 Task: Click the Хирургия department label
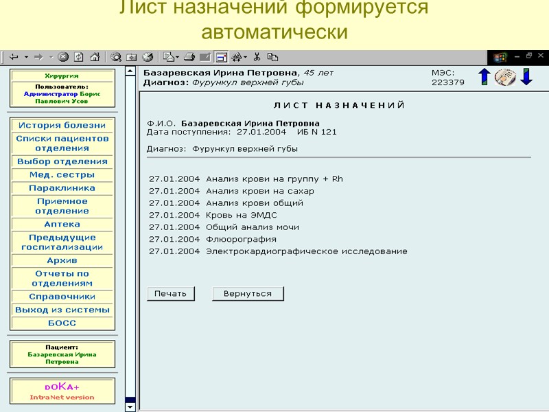coord(62,76)
